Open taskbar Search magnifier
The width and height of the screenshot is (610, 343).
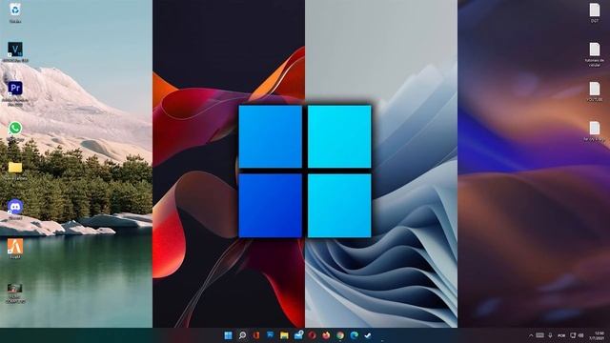[x=242, y=335]
